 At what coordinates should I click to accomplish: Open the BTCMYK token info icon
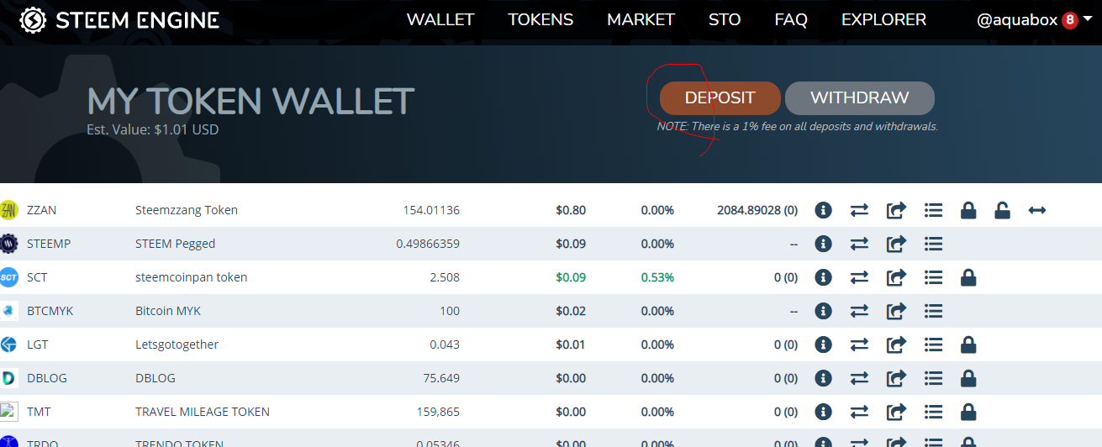pyautogui.click(x=823, y=311)
